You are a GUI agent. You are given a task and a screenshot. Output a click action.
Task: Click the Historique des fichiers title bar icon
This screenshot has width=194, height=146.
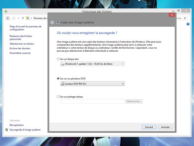6,11
